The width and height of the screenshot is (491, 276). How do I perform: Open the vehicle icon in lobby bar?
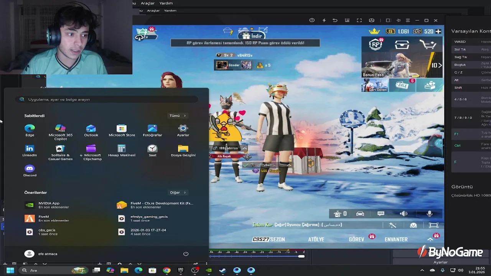pyautogui.click(x=360, y=214)
